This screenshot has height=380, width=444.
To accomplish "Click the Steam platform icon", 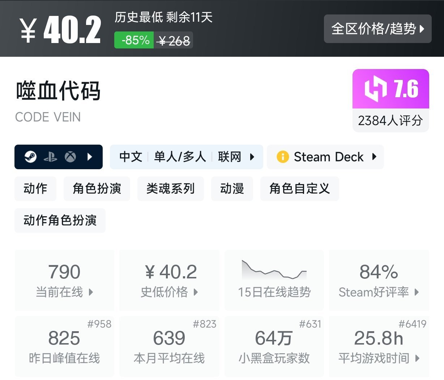I will 30,157.
